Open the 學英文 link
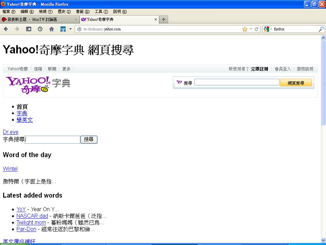Image resolution: width=326 pixels, height=245 pixels. (25, 120)
